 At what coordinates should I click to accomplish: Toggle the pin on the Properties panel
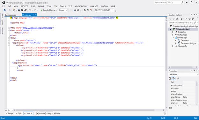[x=194, y=71]
